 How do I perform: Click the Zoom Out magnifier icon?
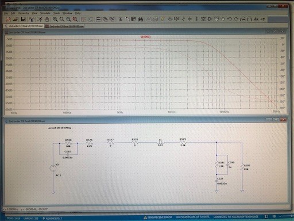[68, 19]
